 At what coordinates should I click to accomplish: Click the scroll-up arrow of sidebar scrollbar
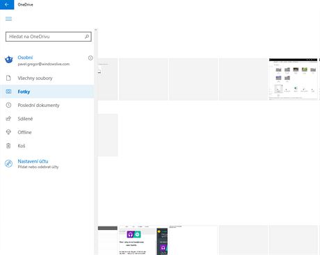(96, 30)
